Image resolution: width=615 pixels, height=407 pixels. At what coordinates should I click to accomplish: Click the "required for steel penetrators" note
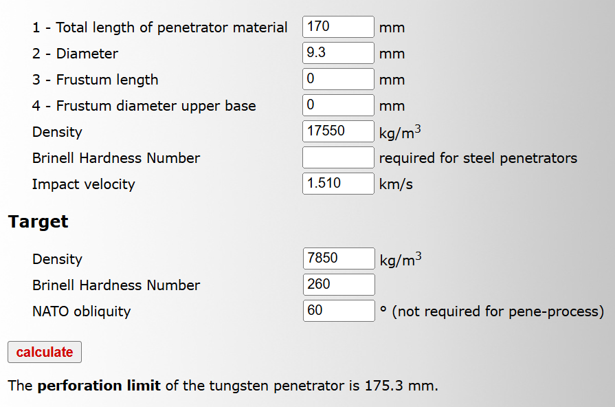pos(478,158)
